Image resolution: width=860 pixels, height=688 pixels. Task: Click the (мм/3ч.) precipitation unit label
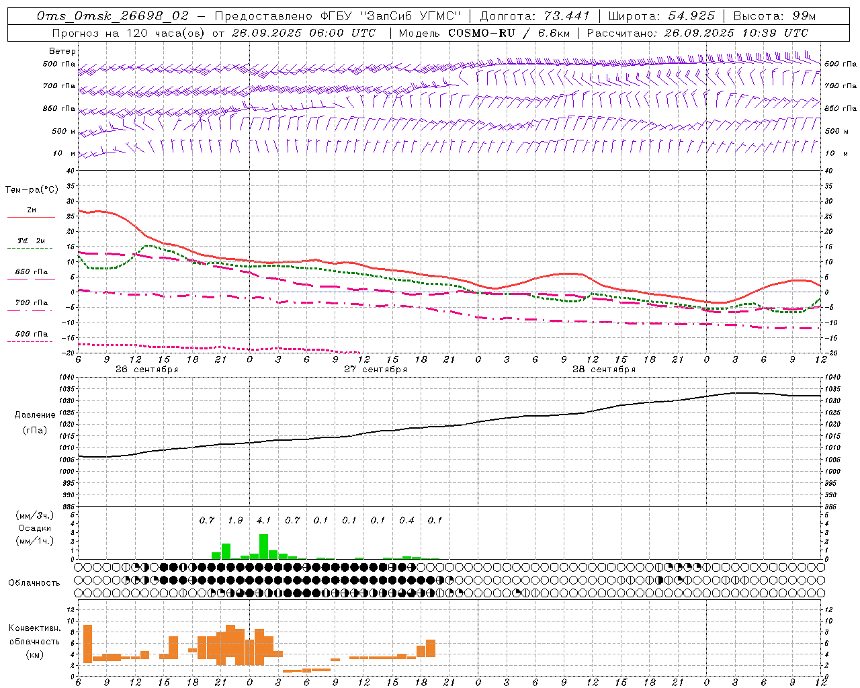click(34, 515)
